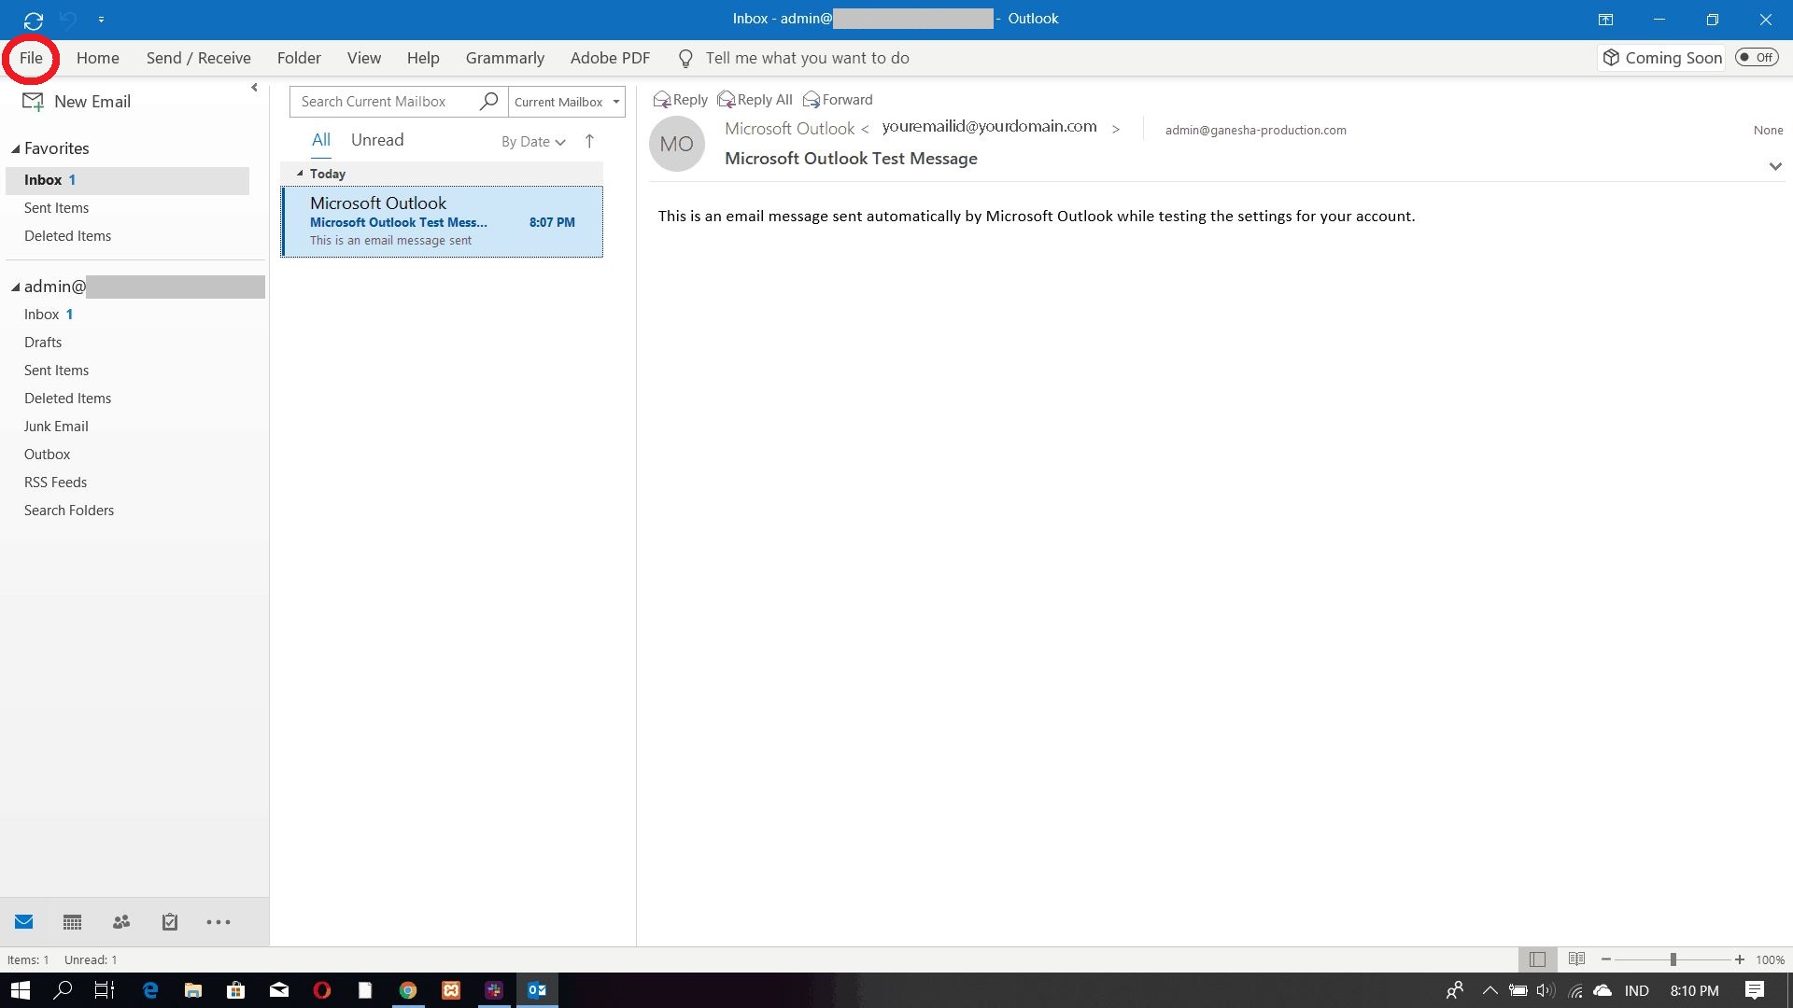1793x1008 pixels.
Task: Open Sent Items under the admin@ account
Action: [57, 371]
